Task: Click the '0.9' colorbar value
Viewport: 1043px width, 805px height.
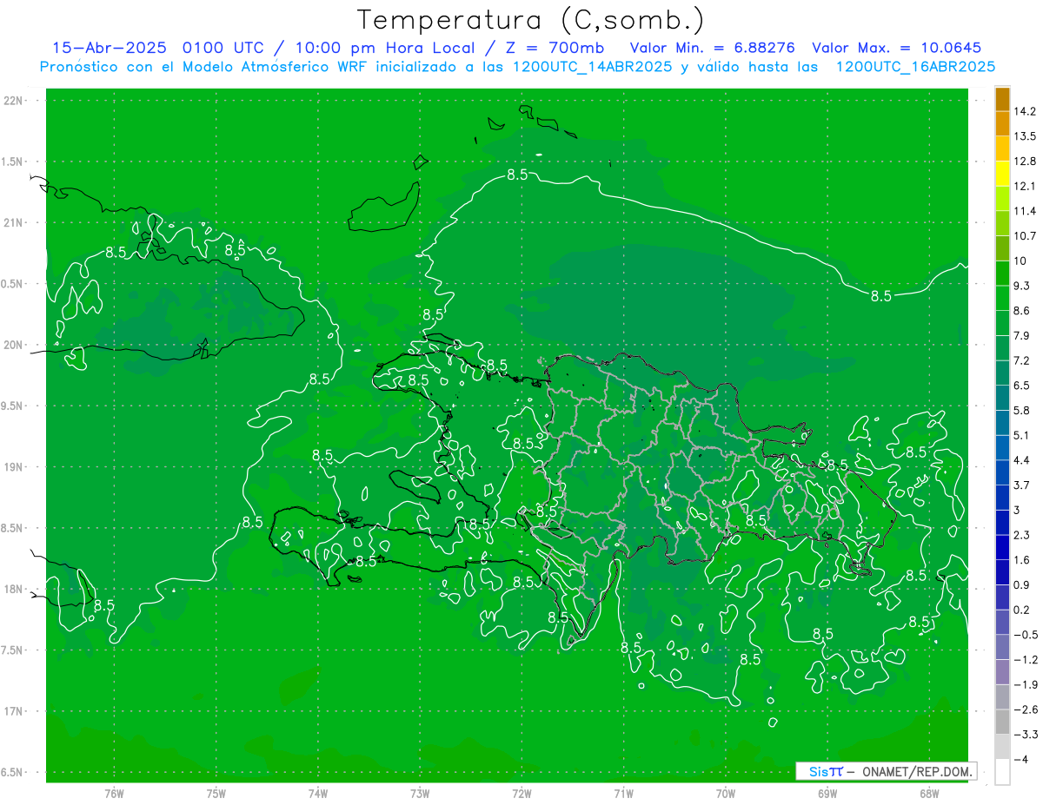Action: click(x=1022, y=584)
